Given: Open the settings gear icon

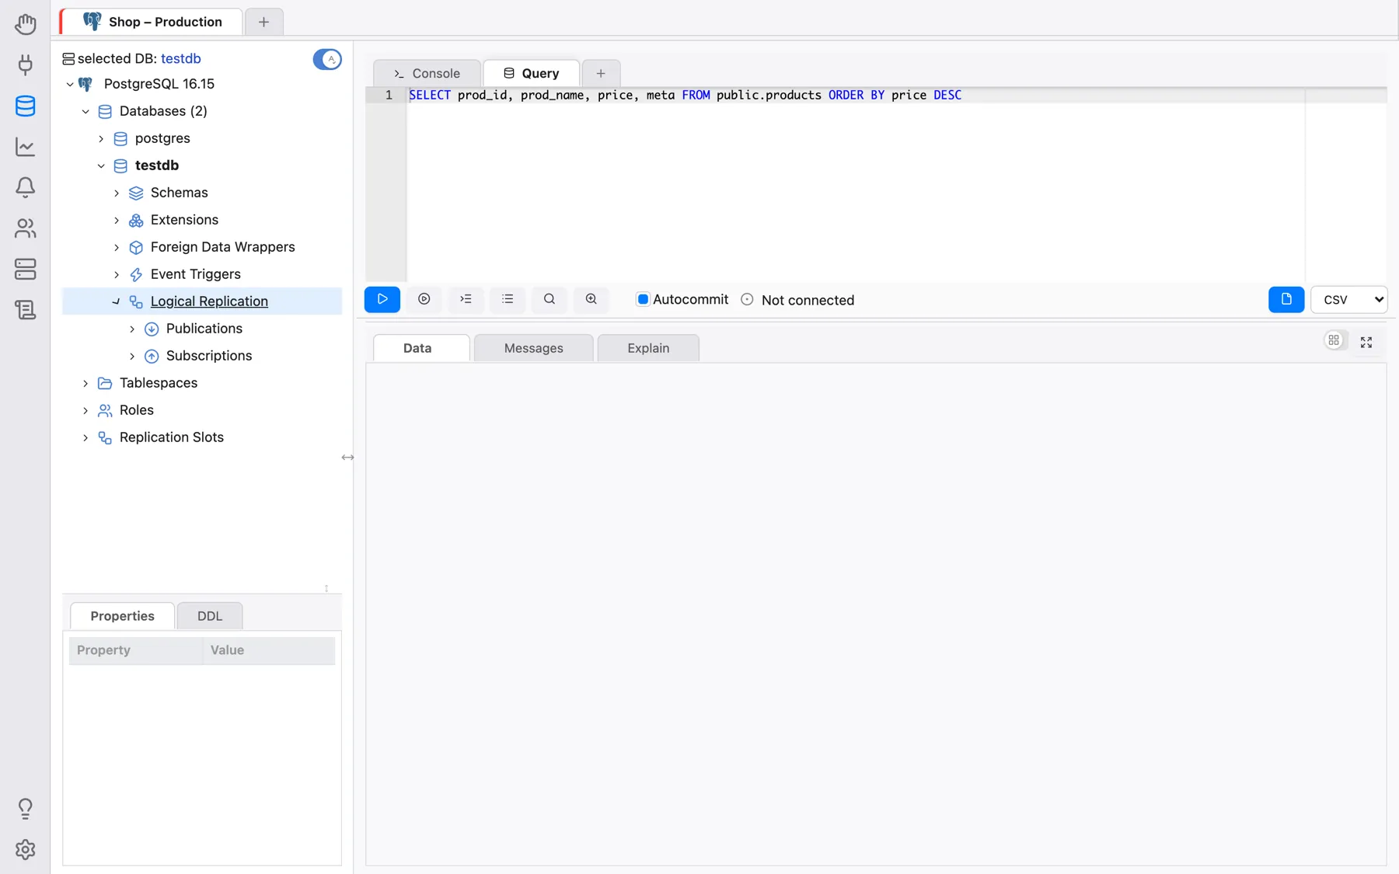Looking at the screenshot, I should (x=25, y=849).
